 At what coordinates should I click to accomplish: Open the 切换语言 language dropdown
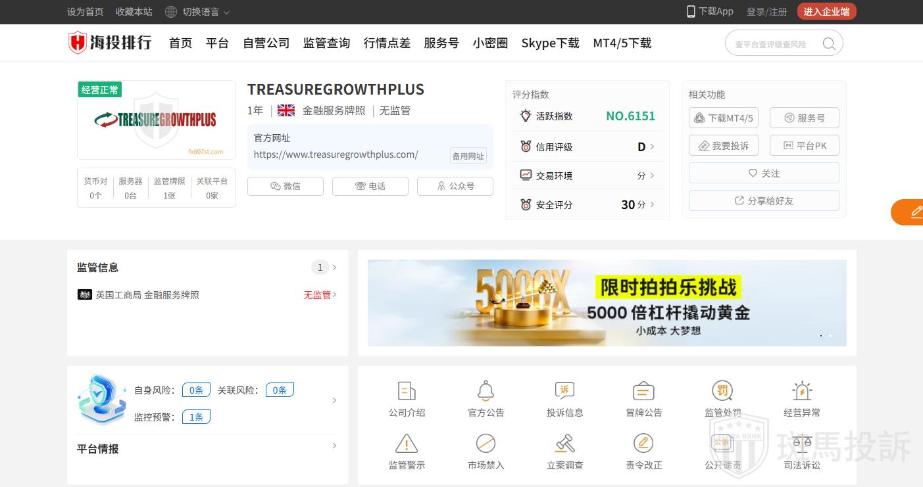coord(197,12)
